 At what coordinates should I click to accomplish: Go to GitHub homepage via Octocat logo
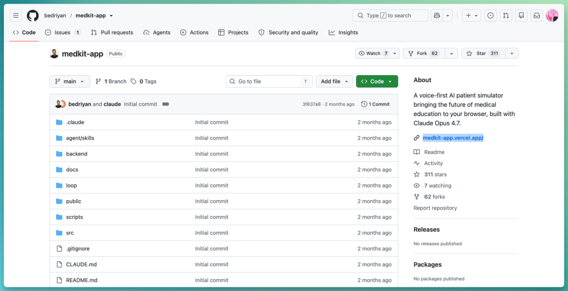[33, 16]
